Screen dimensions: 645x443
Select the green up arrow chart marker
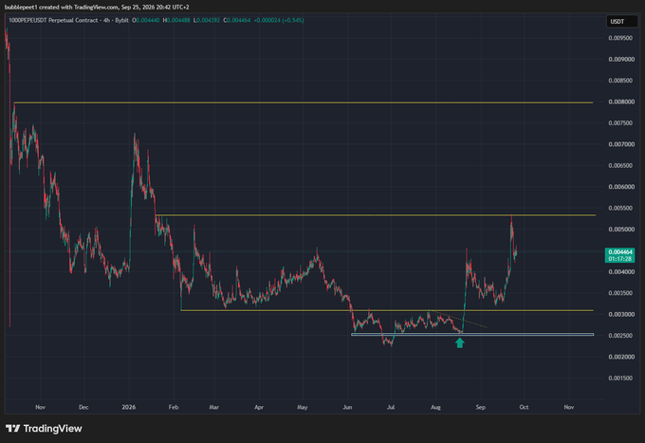point(460,342)
